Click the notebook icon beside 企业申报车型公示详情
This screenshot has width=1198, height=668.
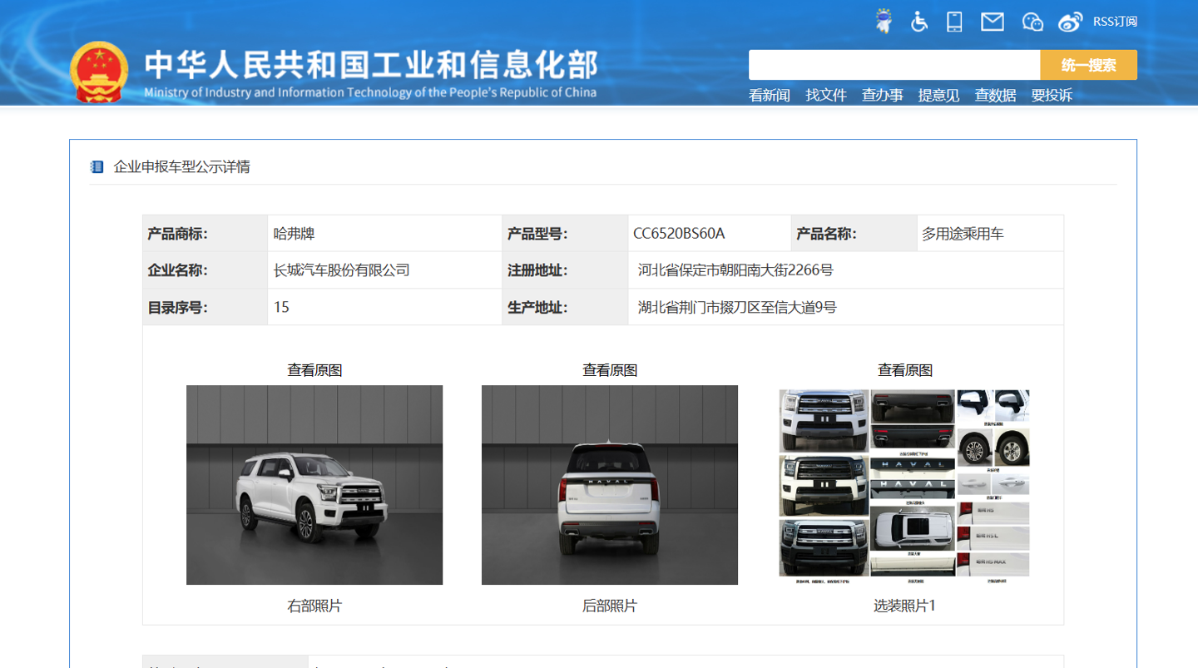[x=97, y=167]
